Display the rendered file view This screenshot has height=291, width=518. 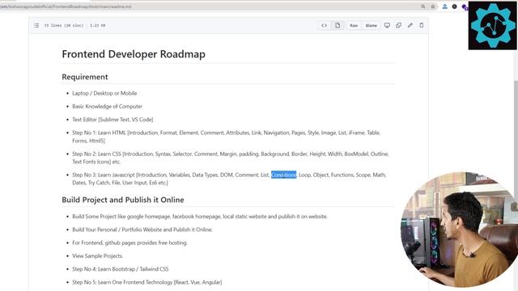[338, 25]
